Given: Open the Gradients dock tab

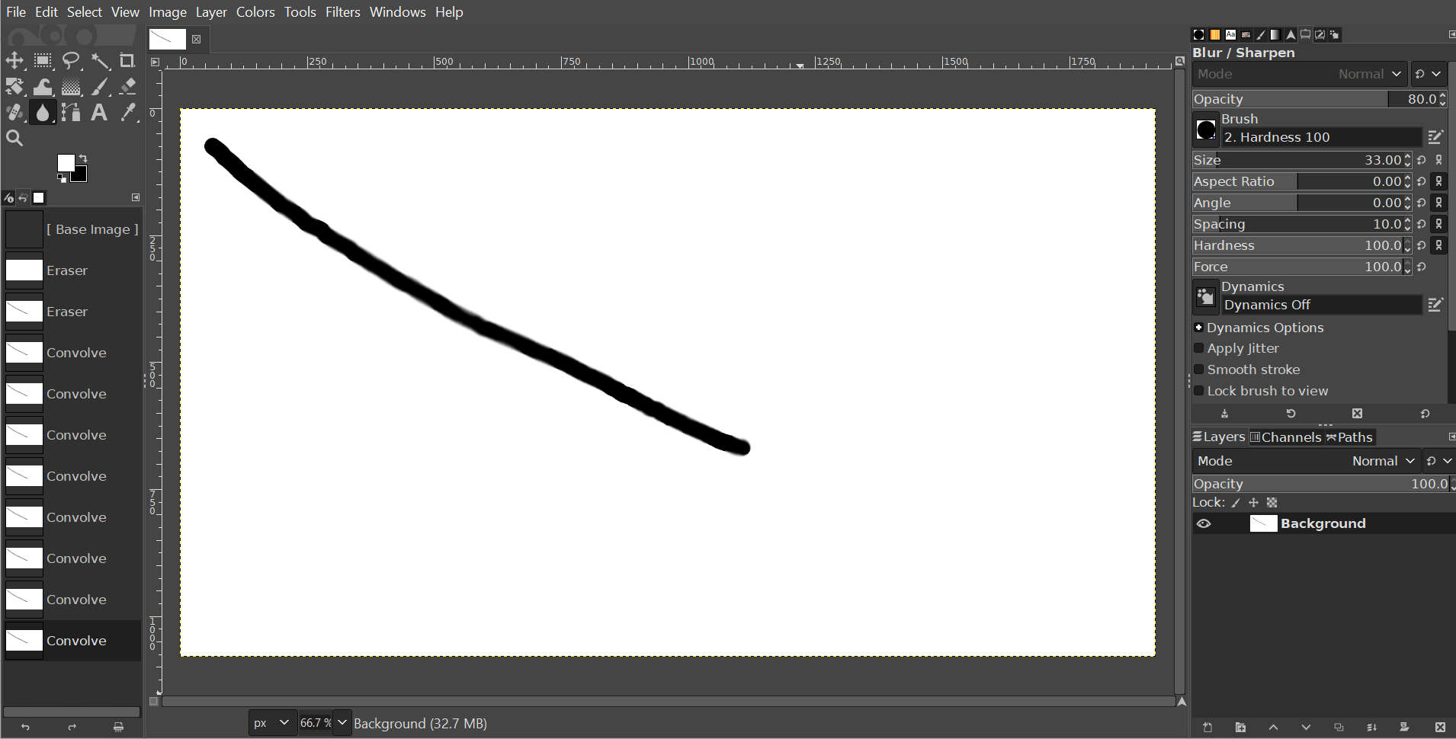Looking at the screenshot, I should (1275, 34).
